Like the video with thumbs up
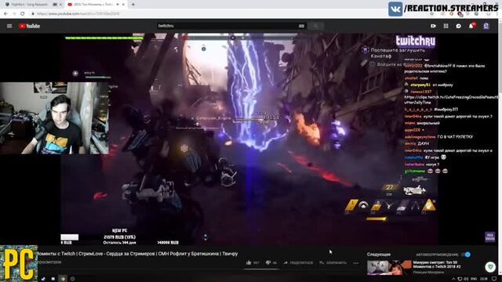The image size is (502, 282). click(x=249, y=262)
